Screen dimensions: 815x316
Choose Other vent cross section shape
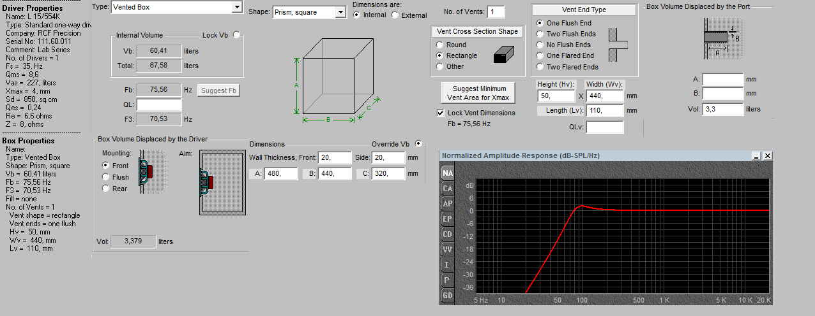click(x=439, y=66)
